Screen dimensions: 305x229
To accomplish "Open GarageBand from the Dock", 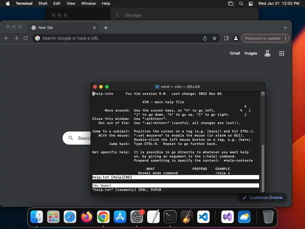I will coord(187,217).
